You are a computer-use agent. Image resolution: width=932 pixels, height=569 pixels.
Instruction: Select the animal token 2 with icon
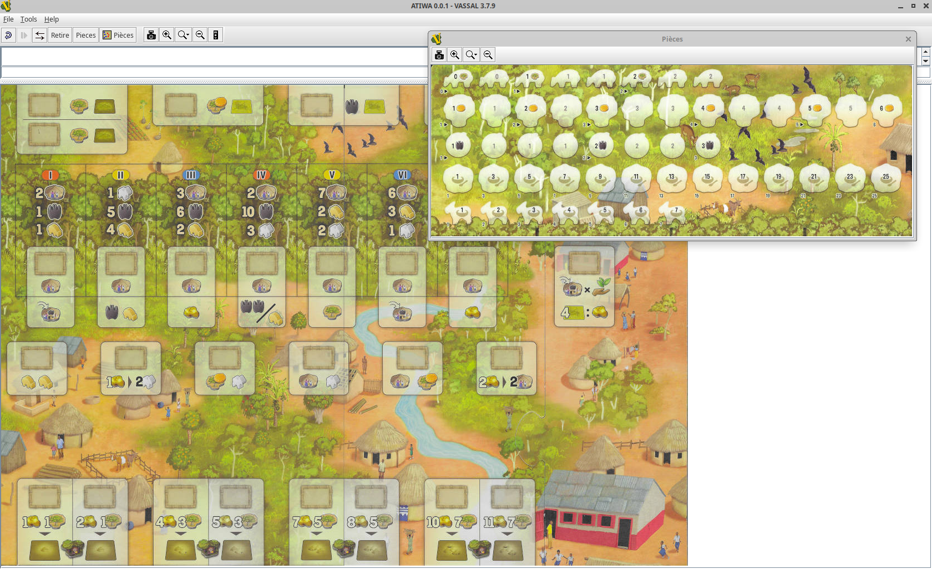tap(637, 79)
